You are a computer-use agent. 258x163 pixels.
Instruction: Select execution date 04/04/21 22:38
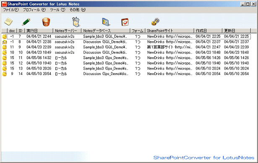tap(39, 42)
